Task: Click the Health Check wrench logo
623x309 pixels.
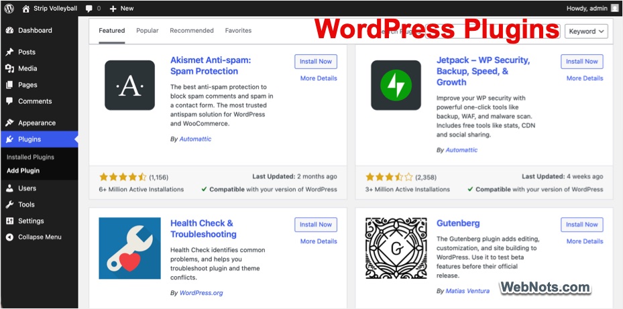Action: coord(129,248)
